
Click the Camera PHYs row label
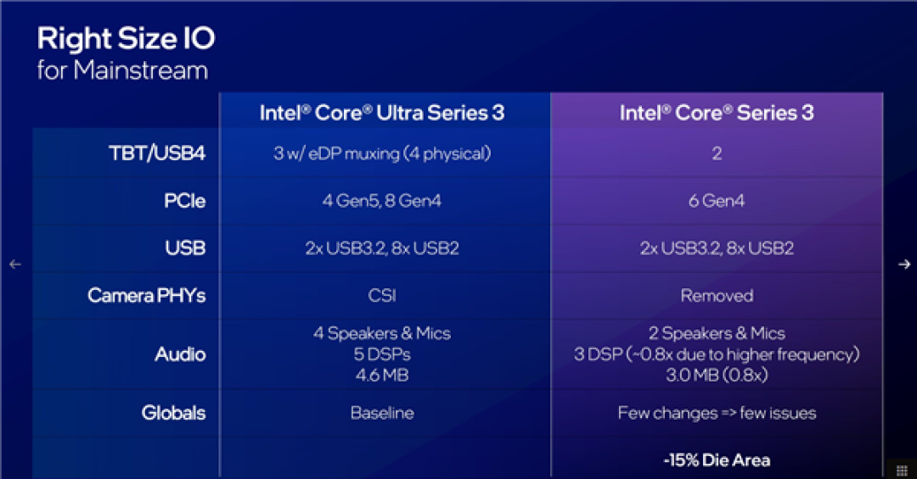[147, 296]
